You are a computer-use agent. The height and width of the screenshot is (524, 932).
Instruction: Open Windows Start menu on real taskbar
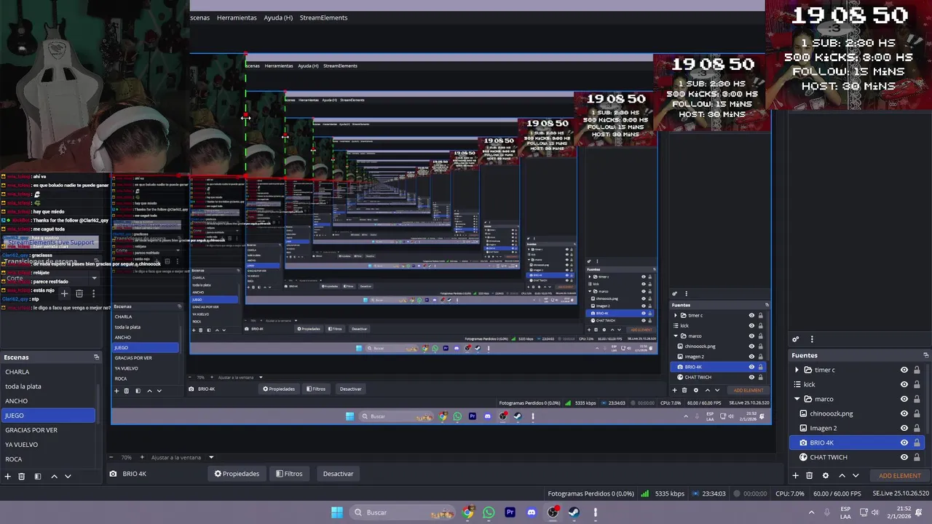pyautogui.click(x=337, y=512)
